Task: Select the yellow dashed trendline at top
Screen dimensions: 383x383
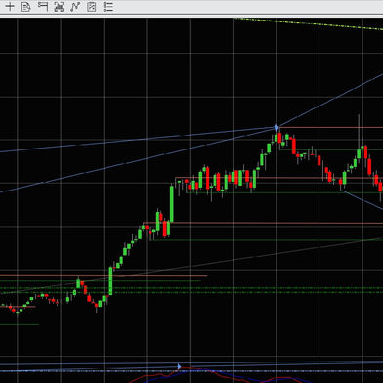Action: coord(308,23)
